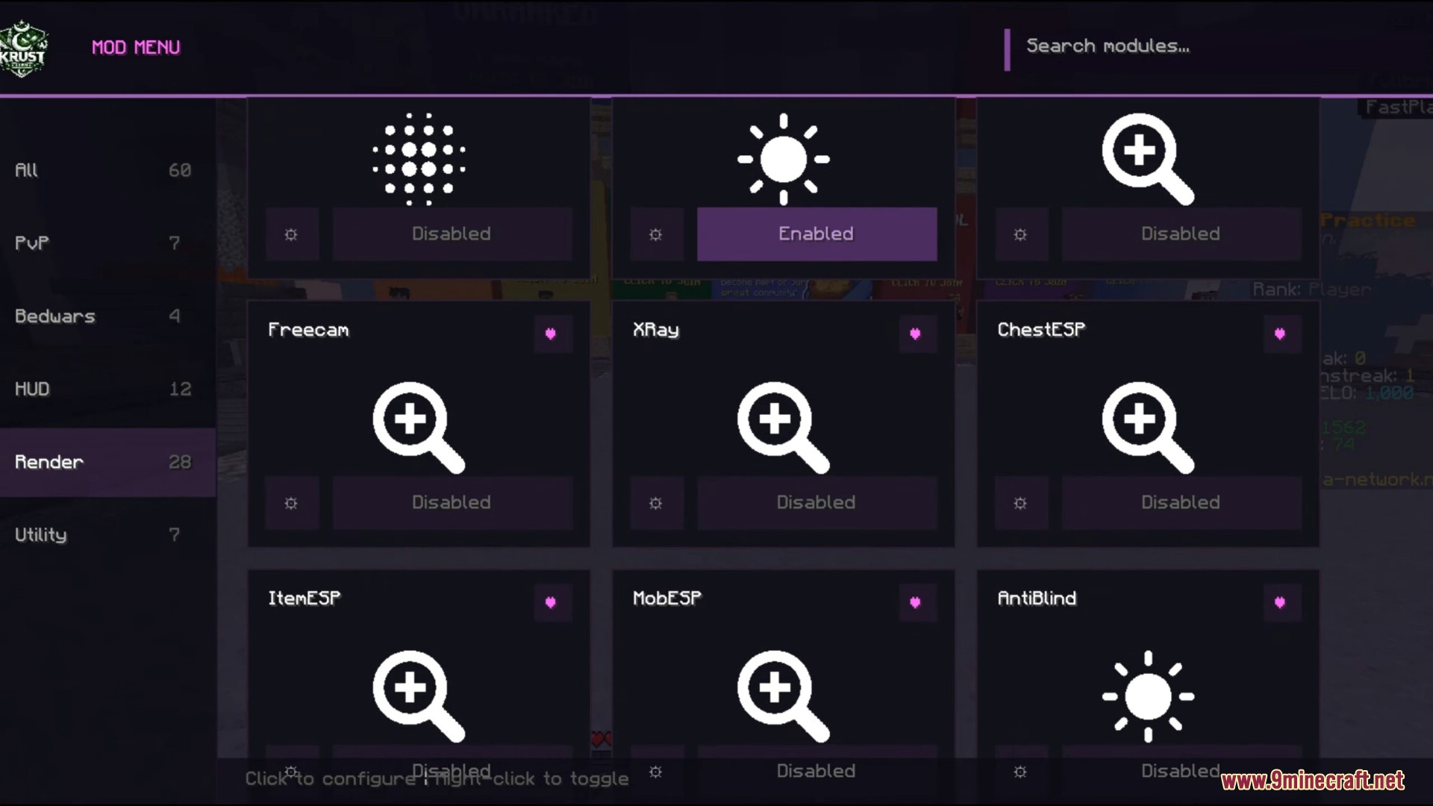Disable the currently Enabled module
Viewport: 1433px width, 806px height.
point(816,234)
